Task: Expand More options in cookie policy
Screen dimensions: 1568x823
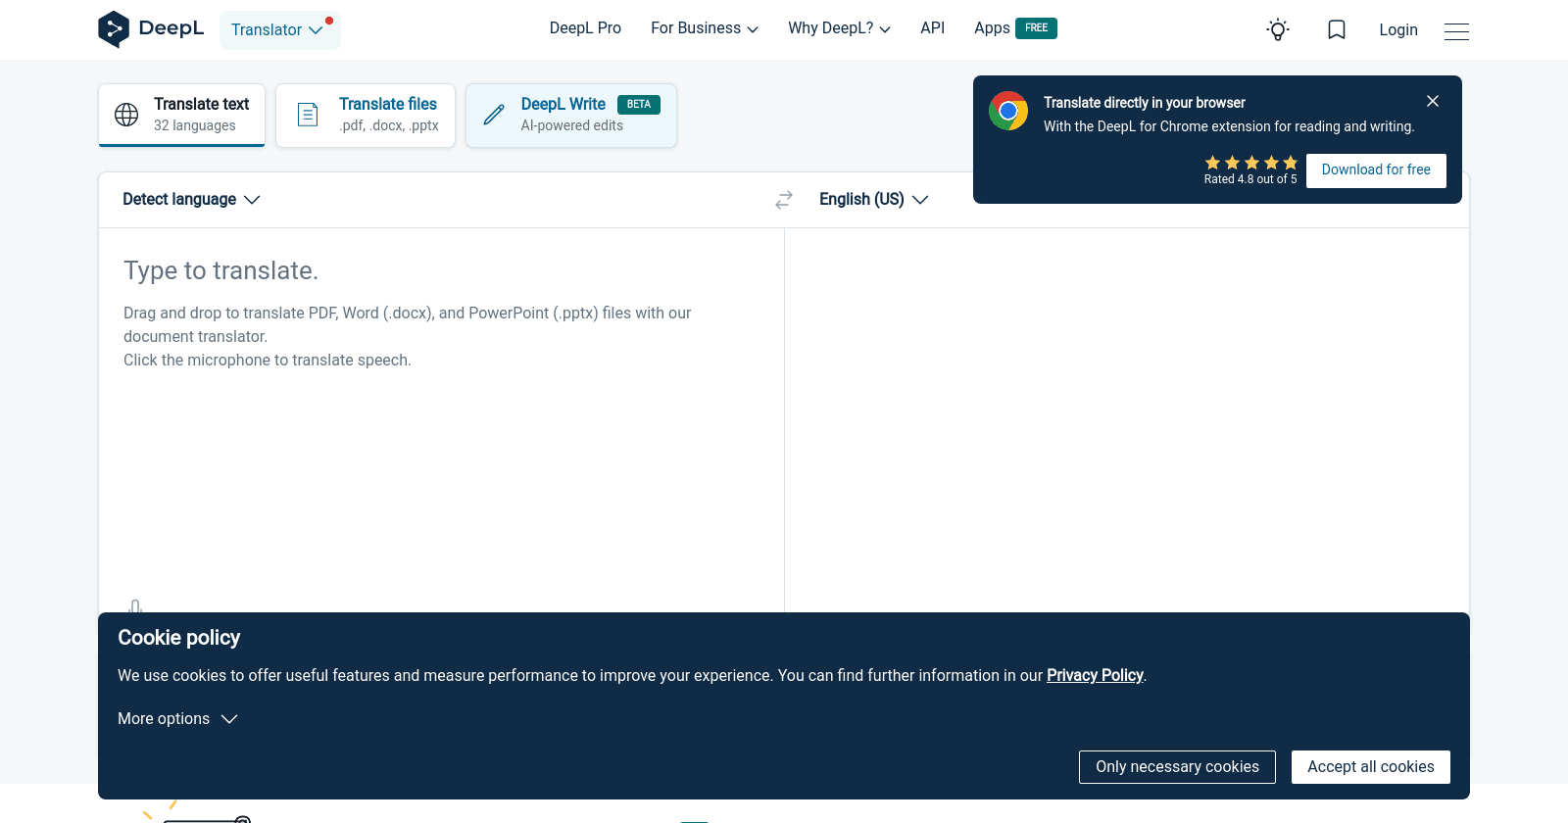Action: coord(177,719)
